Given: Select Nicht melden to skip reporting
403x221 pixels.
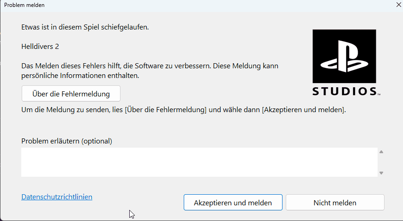Looking at the screenshot, I should [335, 203].
